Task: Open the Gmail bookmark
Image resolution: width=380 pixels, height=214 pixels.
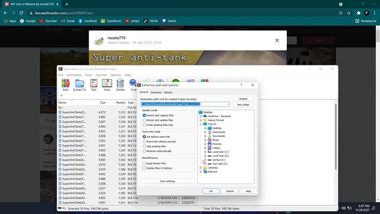Action: 68,21
